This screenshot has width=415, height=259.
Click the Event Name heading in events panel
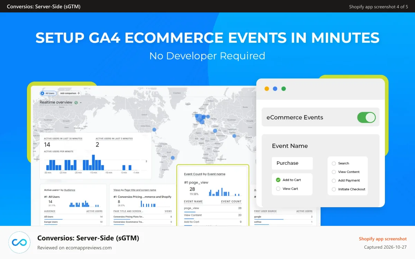290,146
